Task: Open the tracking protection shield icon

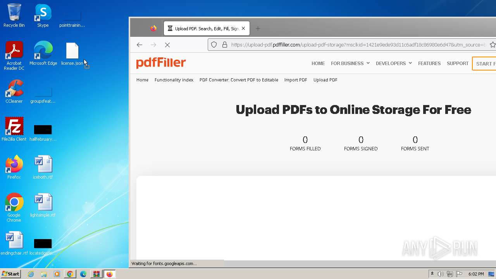Action: click(x=214, y=45)
